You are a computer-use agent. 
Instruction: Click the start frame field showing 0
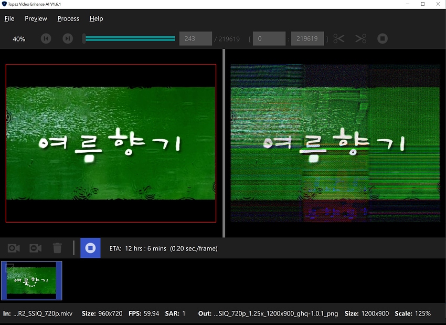click(269, 38)
